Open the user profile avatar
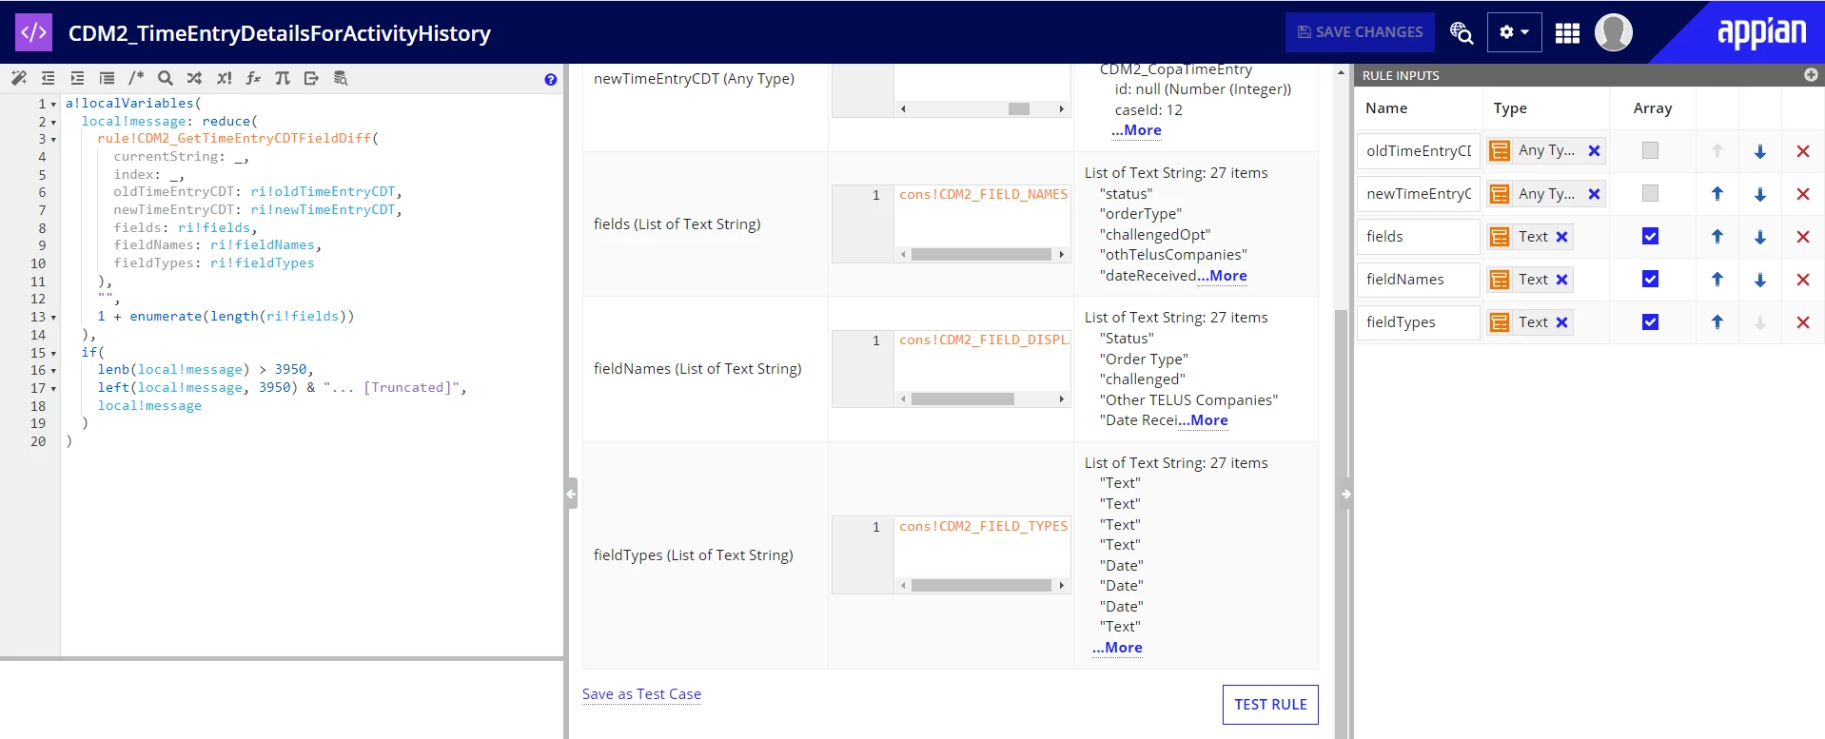The width and height of the screenshot is (1825, 739). point(1613,32)
